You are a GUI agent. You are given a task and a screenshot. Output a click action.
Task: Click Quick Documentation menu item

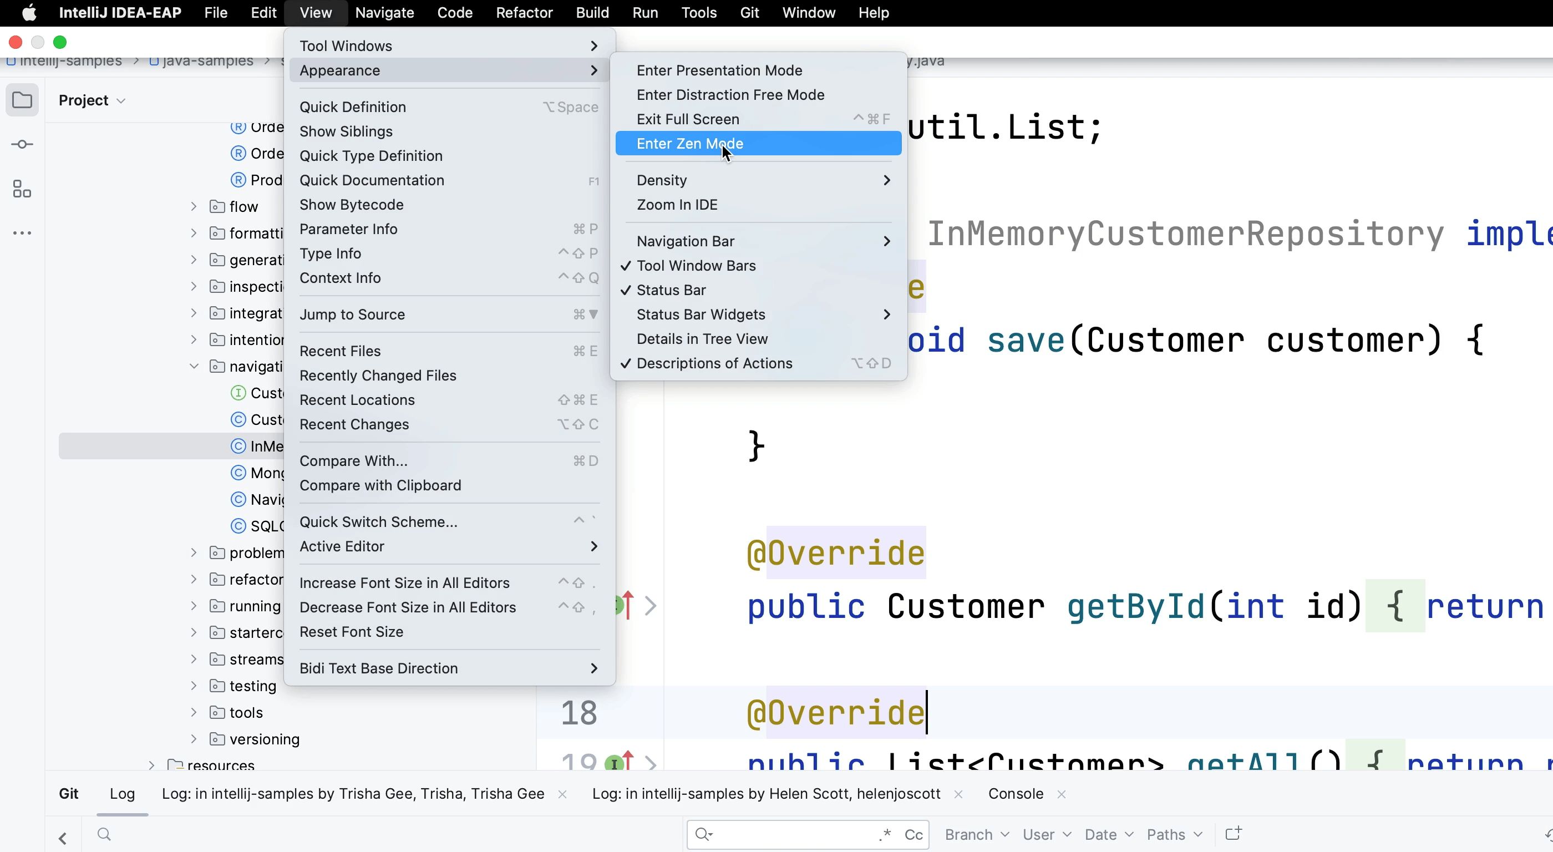tap(449, 180)
